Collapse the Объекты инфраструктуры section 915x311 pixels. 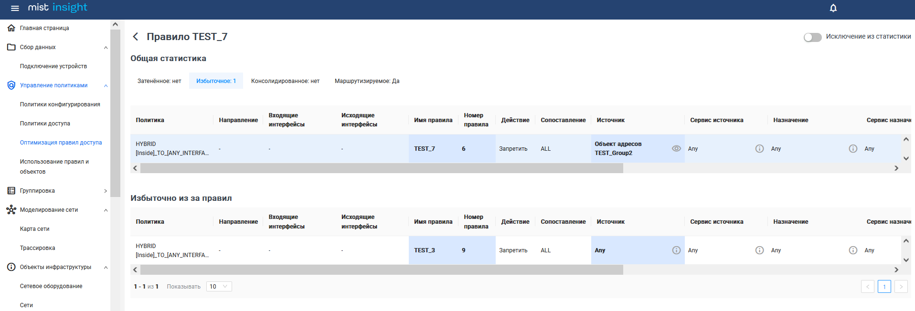pos(106,268)
